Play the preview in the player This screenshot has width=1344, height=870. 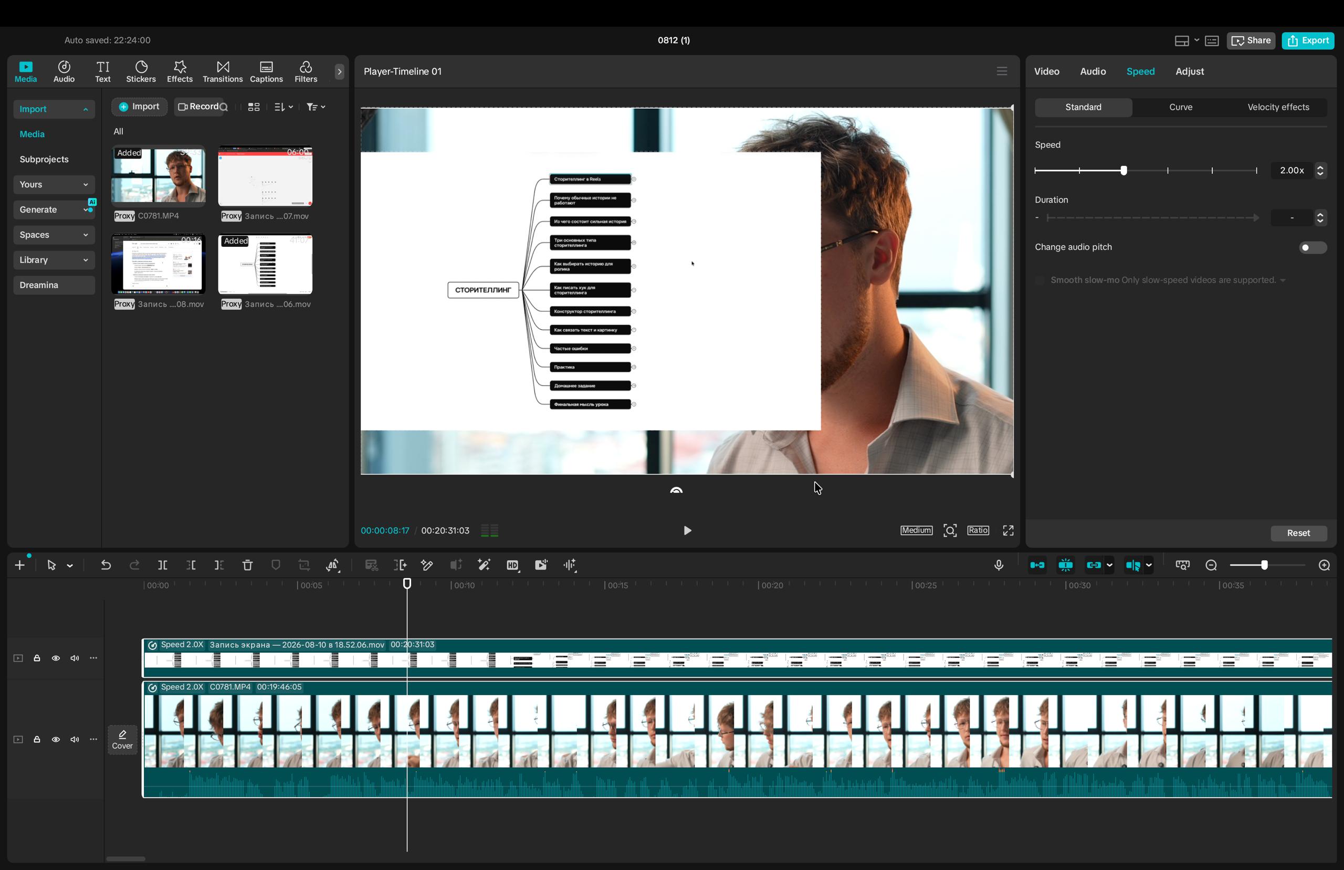pos(687,530)
